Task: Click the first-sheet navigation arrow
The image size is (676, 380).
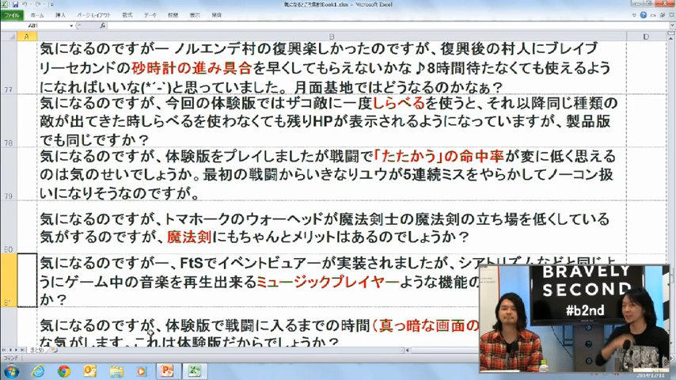Action: point(4,350)
